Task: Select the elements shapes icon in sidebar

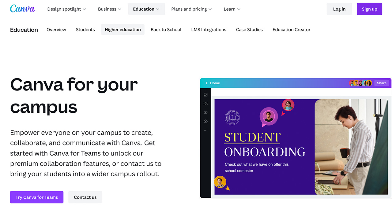Action: (205, 104)
